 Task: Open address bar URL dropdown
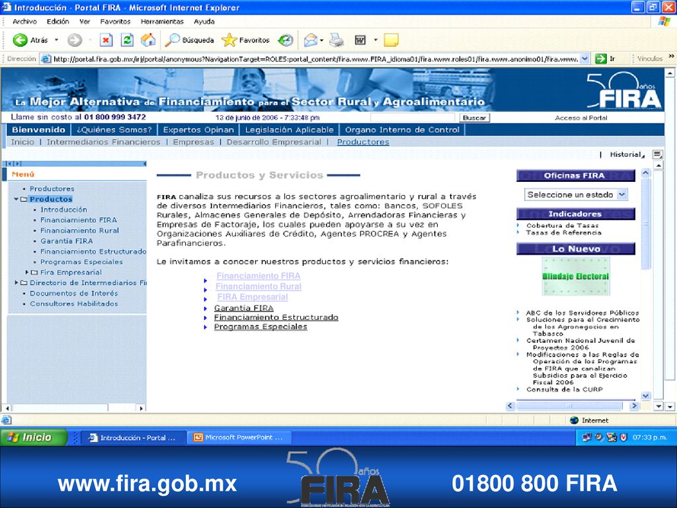584,59
